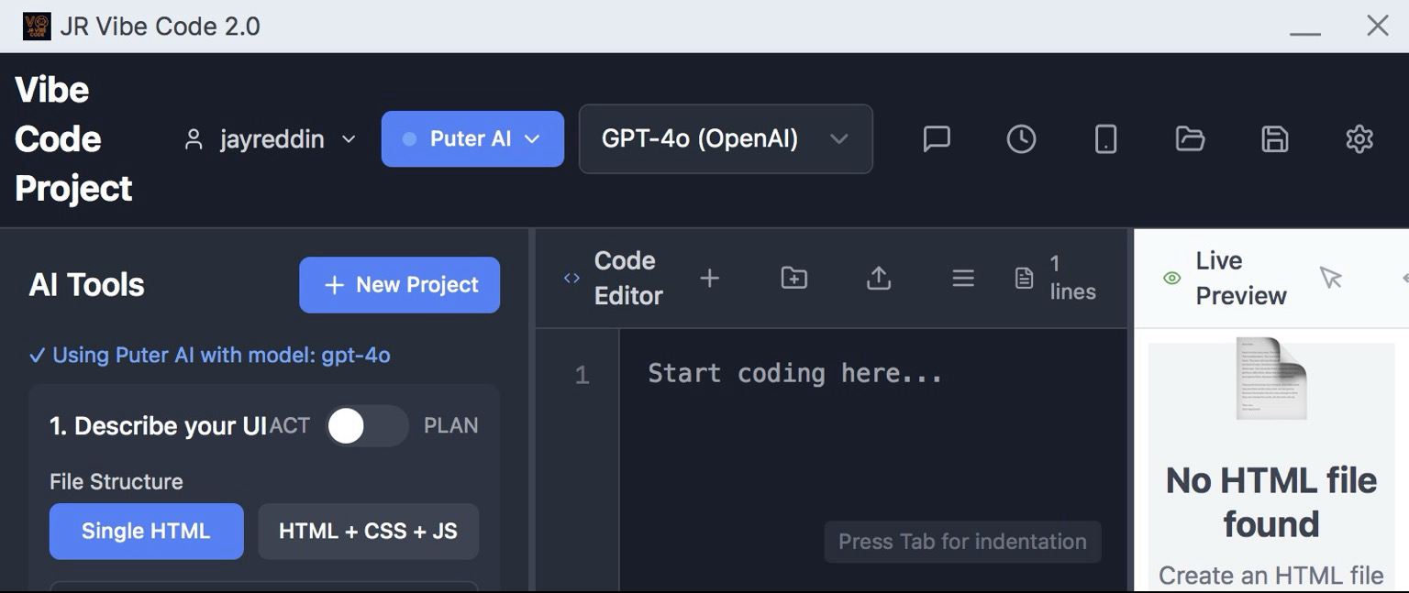Viewport: 1409px width, 593px height.
Task: Add new file with the plus icon
Action: (709, 278)
